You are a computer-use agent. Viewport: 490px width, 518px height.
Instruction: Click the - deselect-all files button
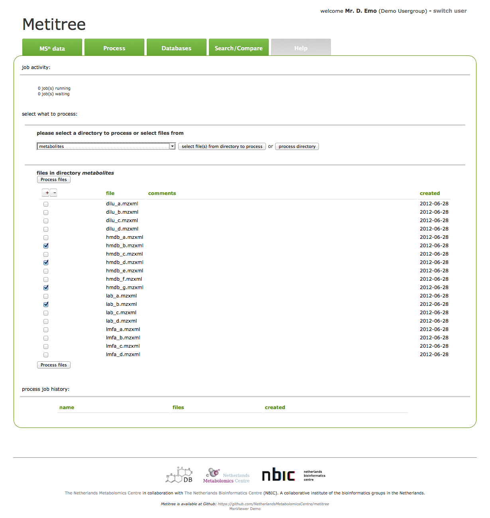point(54,193)
